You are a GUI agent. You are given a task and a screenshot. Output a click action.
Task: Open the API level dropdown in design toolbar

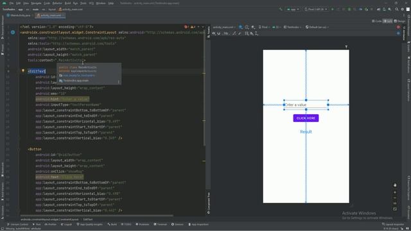pos(276,27)
